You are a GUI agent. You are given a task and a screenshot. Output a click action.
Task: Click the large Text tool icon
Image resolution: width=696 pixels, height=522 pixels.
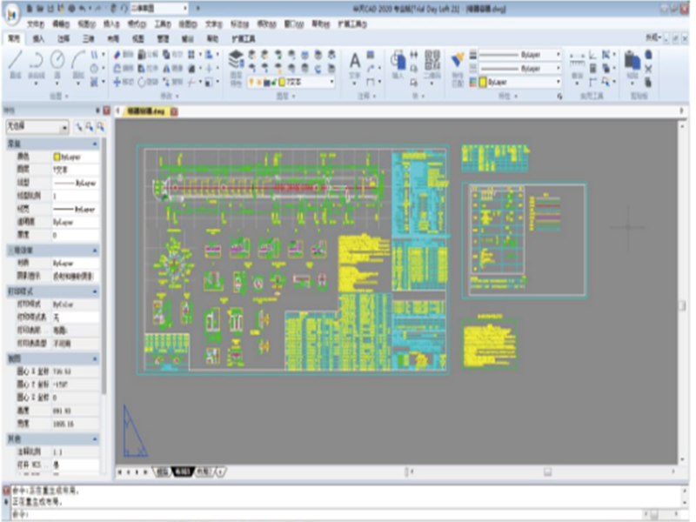coord(355,62)
